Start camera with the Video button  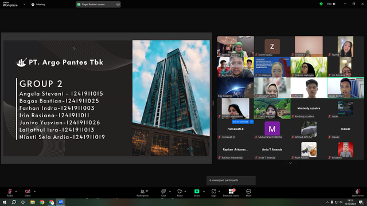tap(28, 192)
